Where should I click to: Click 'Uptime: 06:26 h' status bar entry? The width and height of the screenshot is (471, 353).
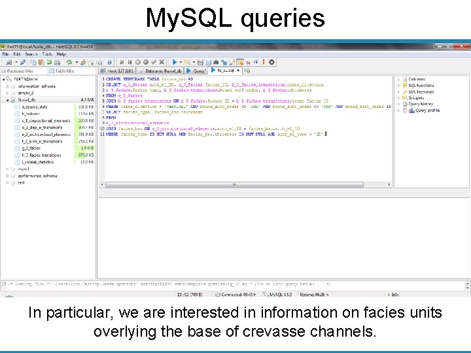click(x=314, y=294)
